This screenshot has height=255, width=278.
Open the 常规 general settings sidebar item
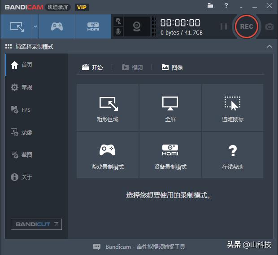(36, 87)
